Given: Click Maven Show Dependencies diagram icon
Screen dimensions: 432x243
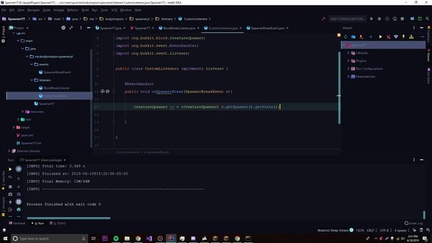Looking at the screenshot, I should click(x=411, y=36).
